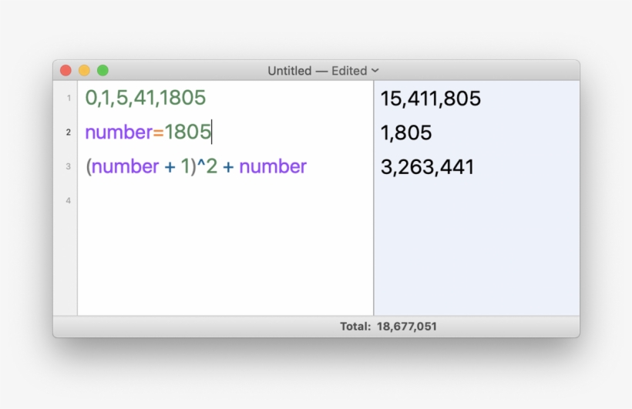This screenshot has height=409, width=632.
Task: Select line number 3 in the gutter
Action: [x=68, y=166]
